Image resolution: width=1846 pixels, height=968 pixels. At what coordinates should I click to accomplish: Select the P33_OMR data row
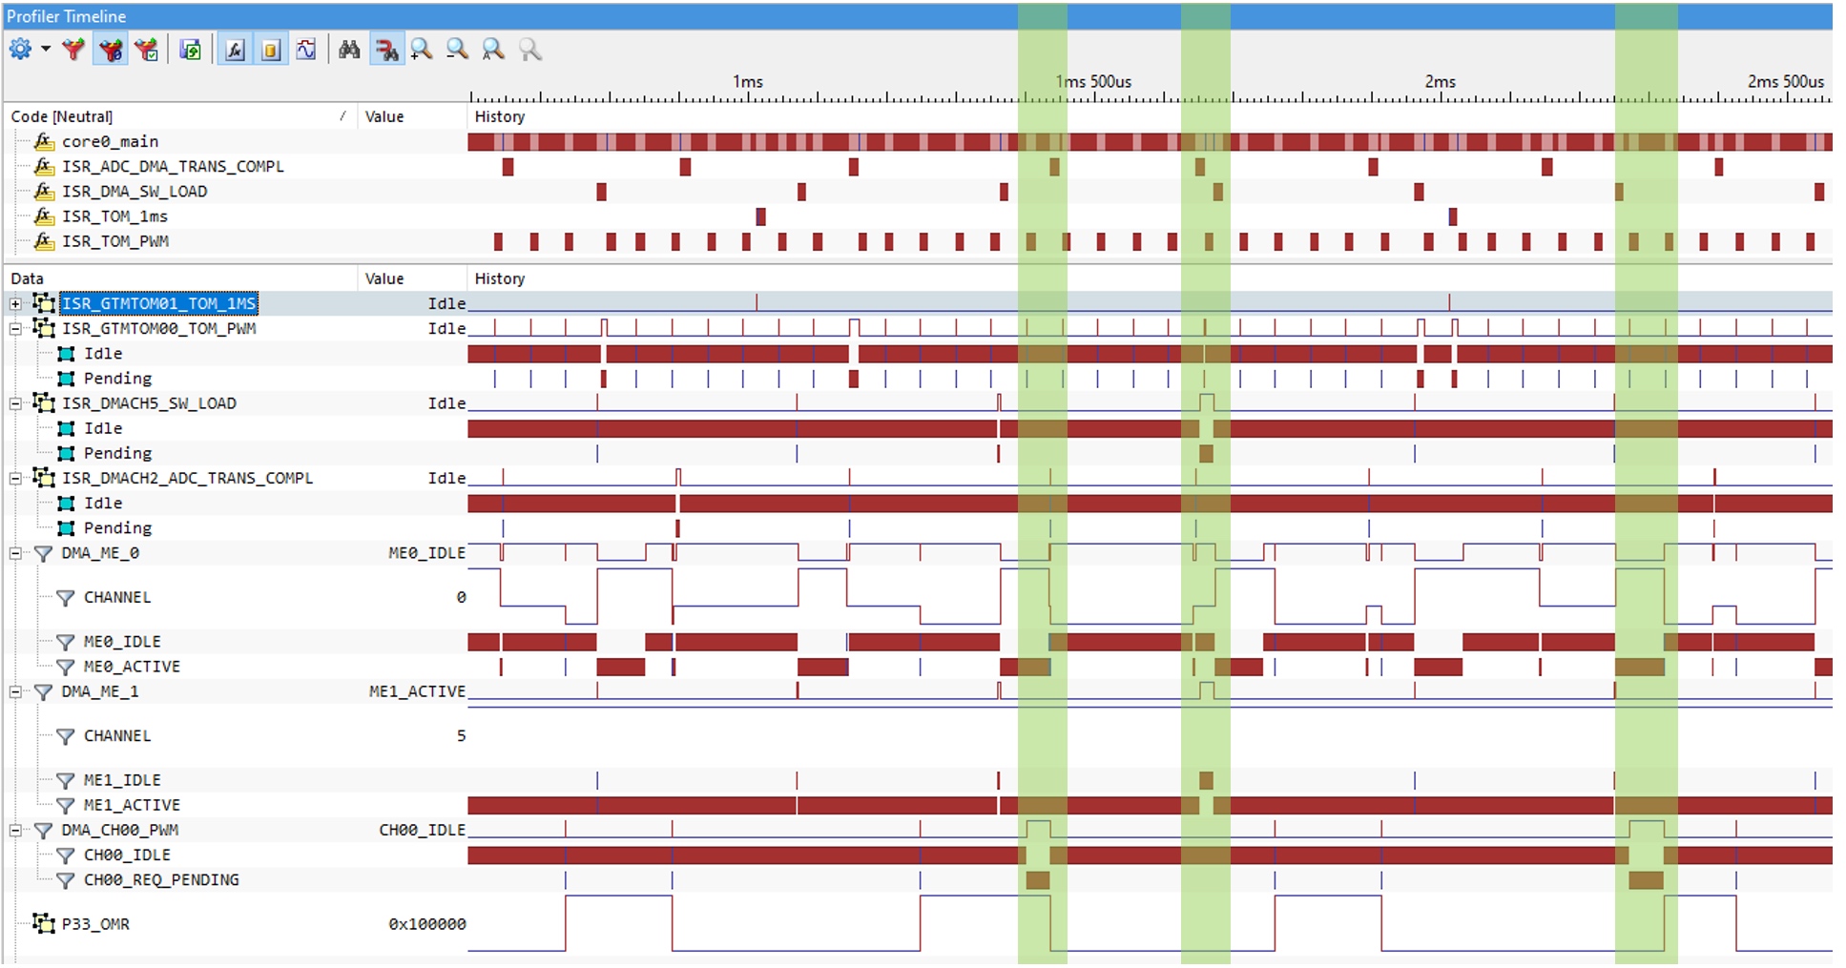95,924
